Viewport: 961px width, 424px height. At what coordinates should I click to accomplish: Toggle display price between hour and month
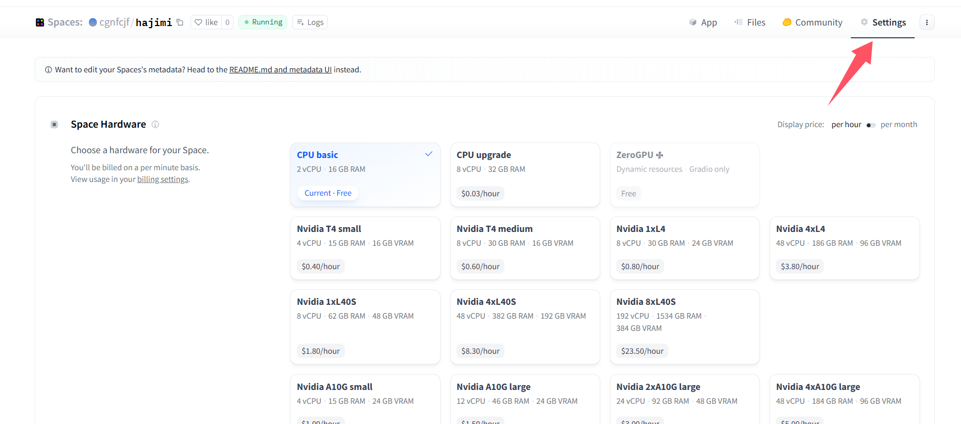(871, 125)
